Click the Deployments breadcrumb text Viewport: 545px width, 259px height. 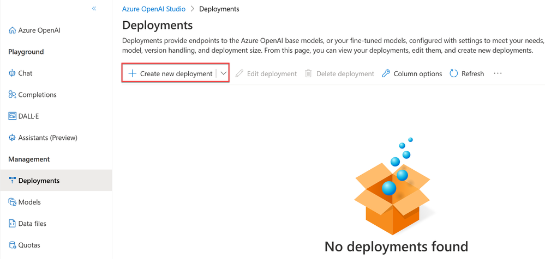pyautogui.click(x=219, y=9)
